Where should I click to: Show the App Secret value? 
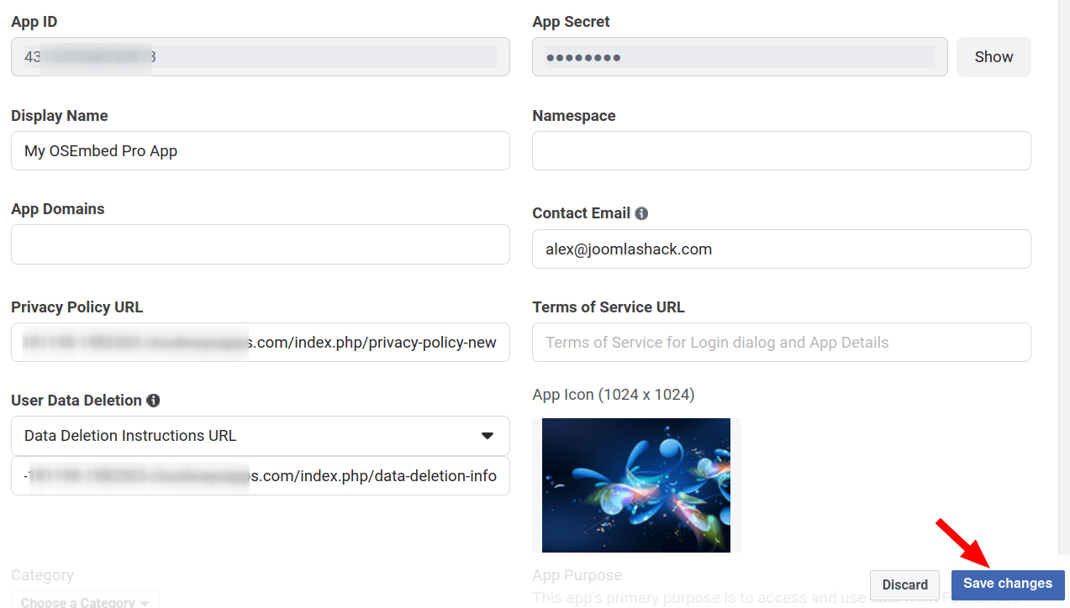point(994,57)
